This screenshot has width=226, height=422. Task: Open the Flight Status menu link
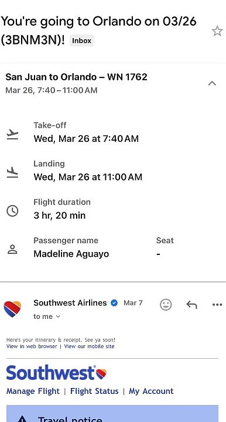tap(94, 391)
